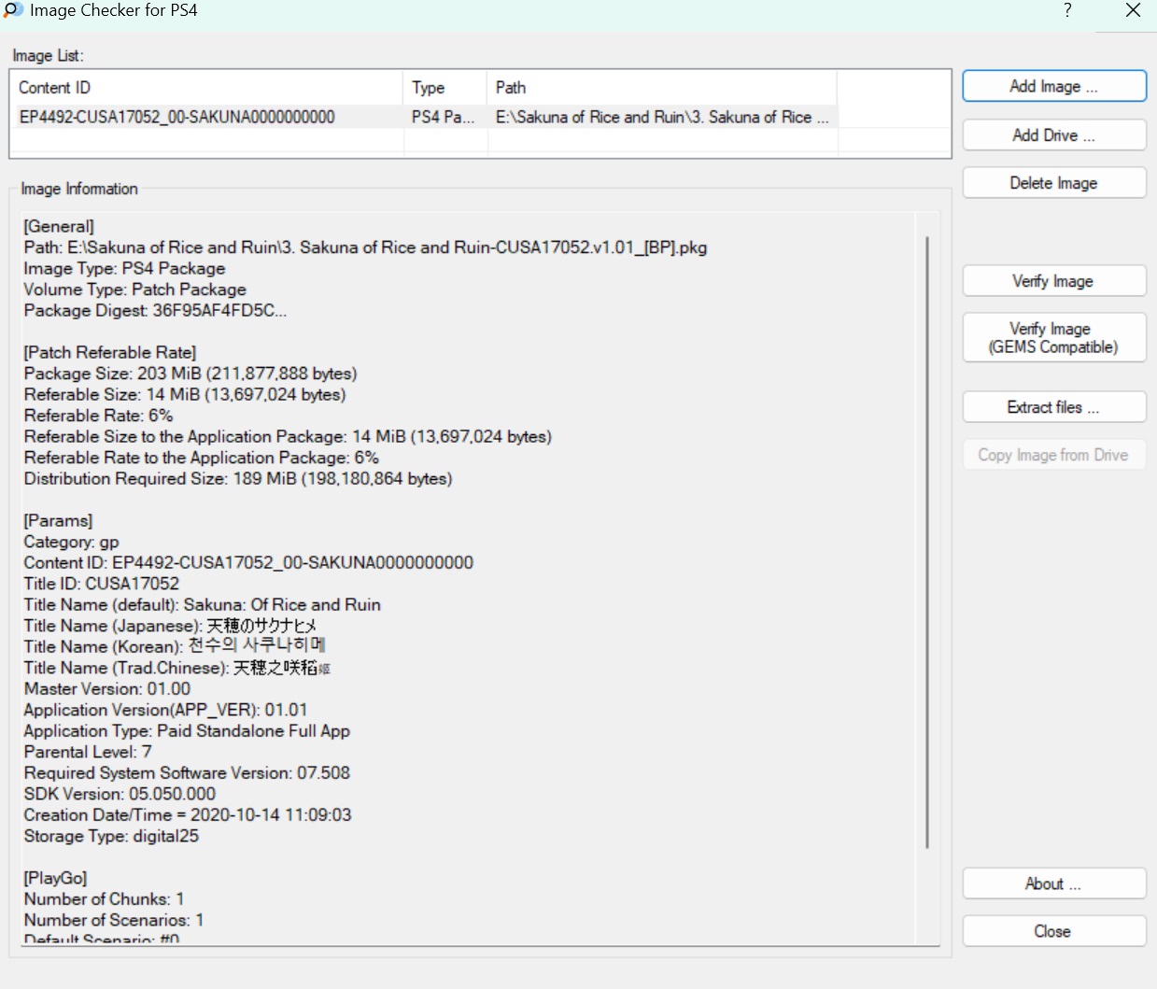The width and height of the screenshot is (1157, 989).
Task: Click the help question mark in title bar
Action: pos(1067,10)
